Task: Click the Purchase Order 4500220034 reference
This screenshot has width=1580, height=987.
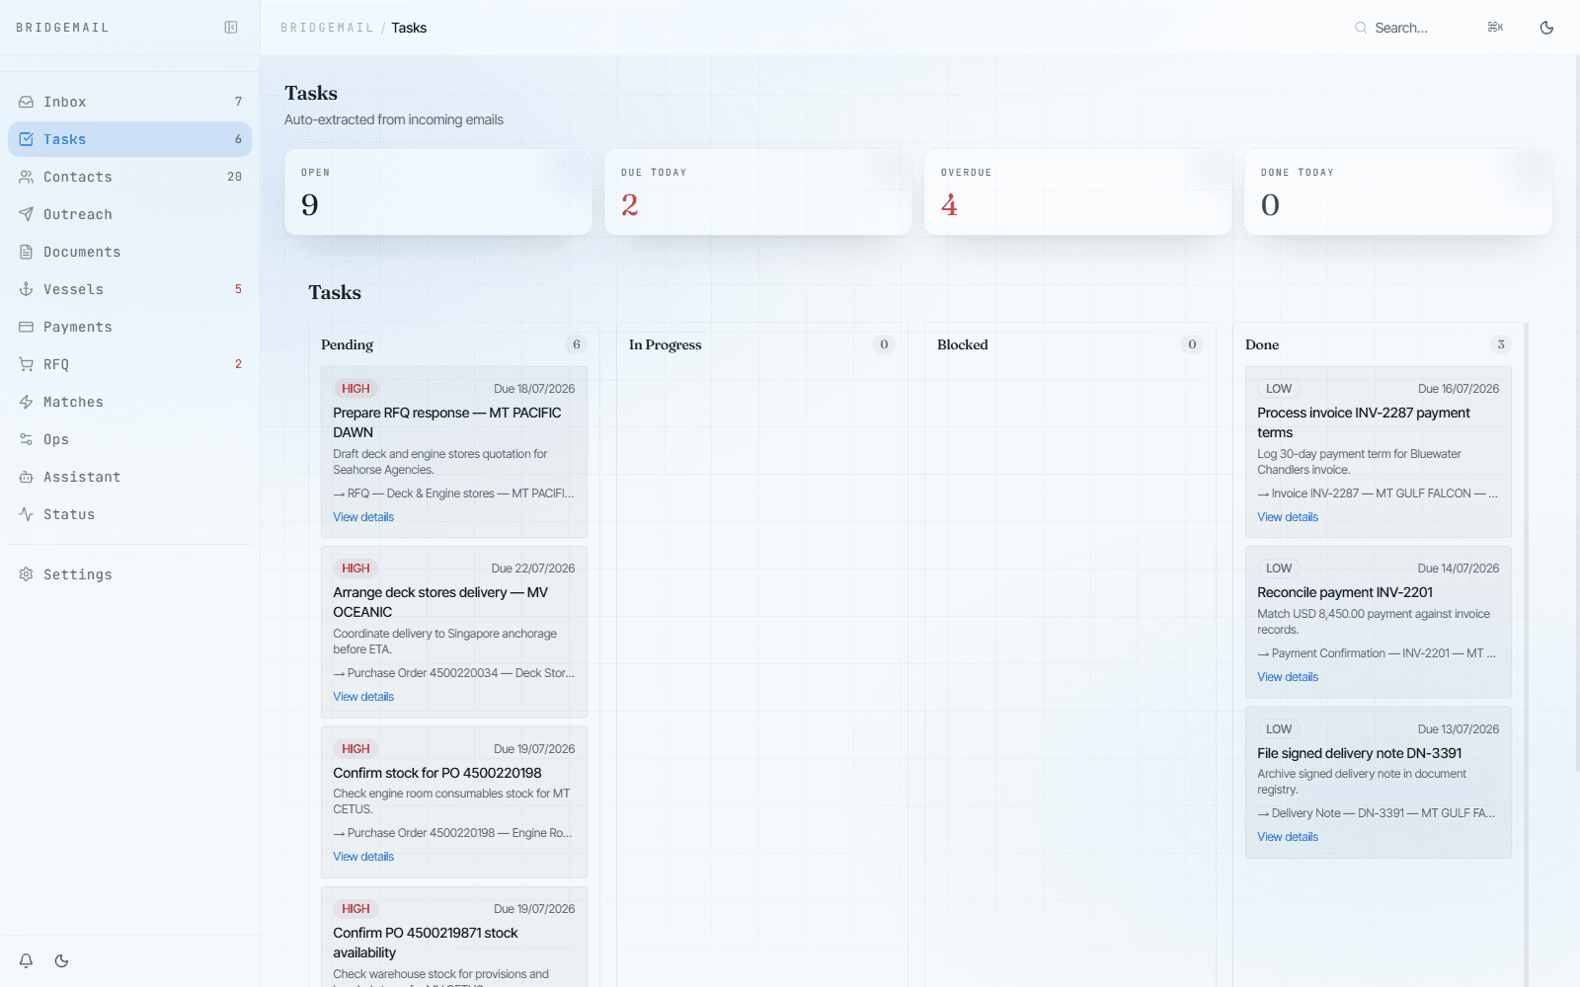Action: coord(453,673)
